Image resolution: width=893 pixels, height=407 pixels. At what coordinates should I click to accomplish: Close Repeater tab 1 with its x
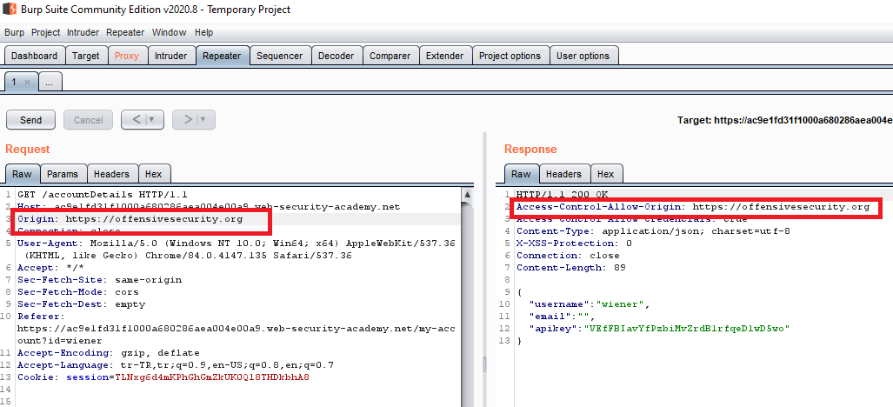click(x=27, y=82)
